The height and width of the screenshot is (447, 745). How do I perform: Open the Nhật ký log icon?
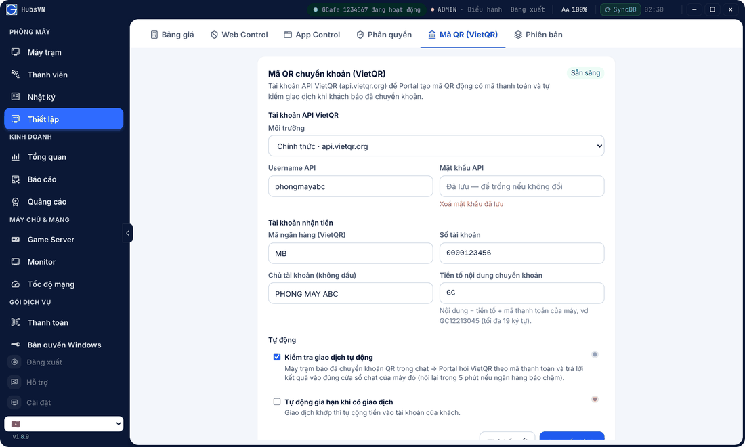pos(15,96)
